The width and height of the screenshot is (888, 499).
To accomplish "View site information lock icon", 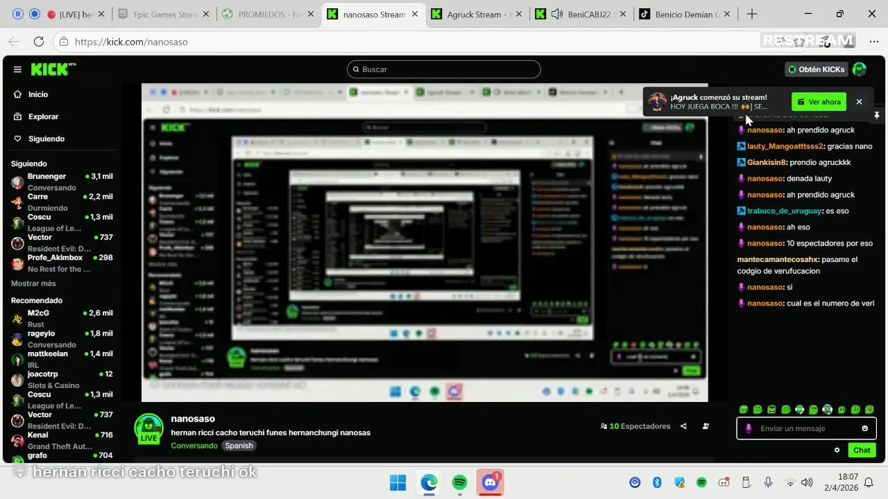I will (63, 42).
